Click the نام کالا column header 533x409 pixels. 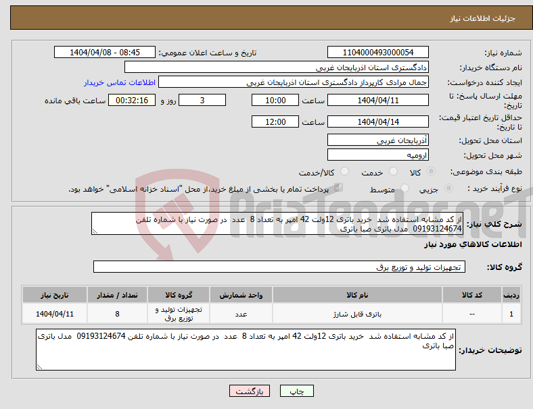tap(357, 295)
